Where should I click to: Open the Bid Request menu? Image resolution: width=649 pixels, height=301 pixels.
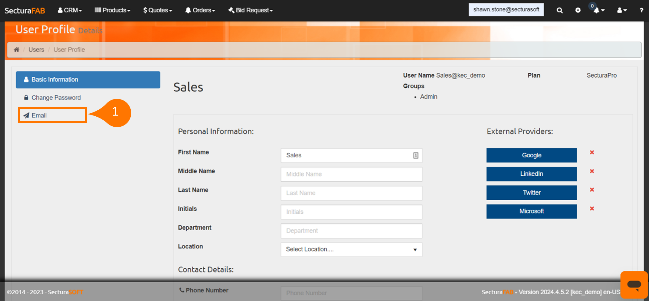251,10
